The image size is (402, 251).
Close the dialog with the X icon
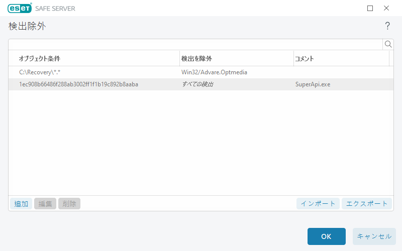pyautogui.click(x=386, y=8)
